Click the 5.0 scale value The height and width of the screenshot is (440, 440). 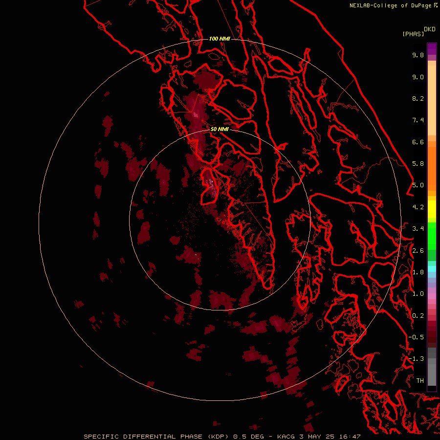tap(418, 185)
